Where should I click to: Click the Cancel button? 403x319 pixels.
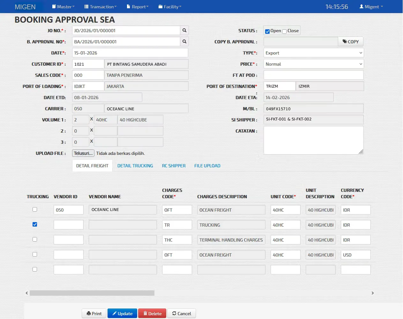182,314
